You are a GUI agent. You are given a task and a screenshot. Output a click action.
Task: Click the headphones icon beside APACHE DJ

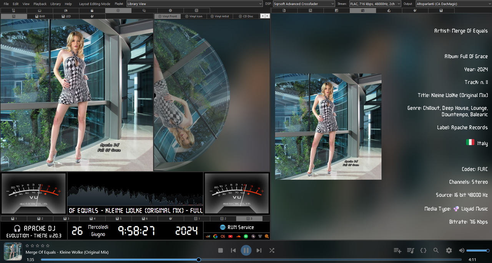17,228
